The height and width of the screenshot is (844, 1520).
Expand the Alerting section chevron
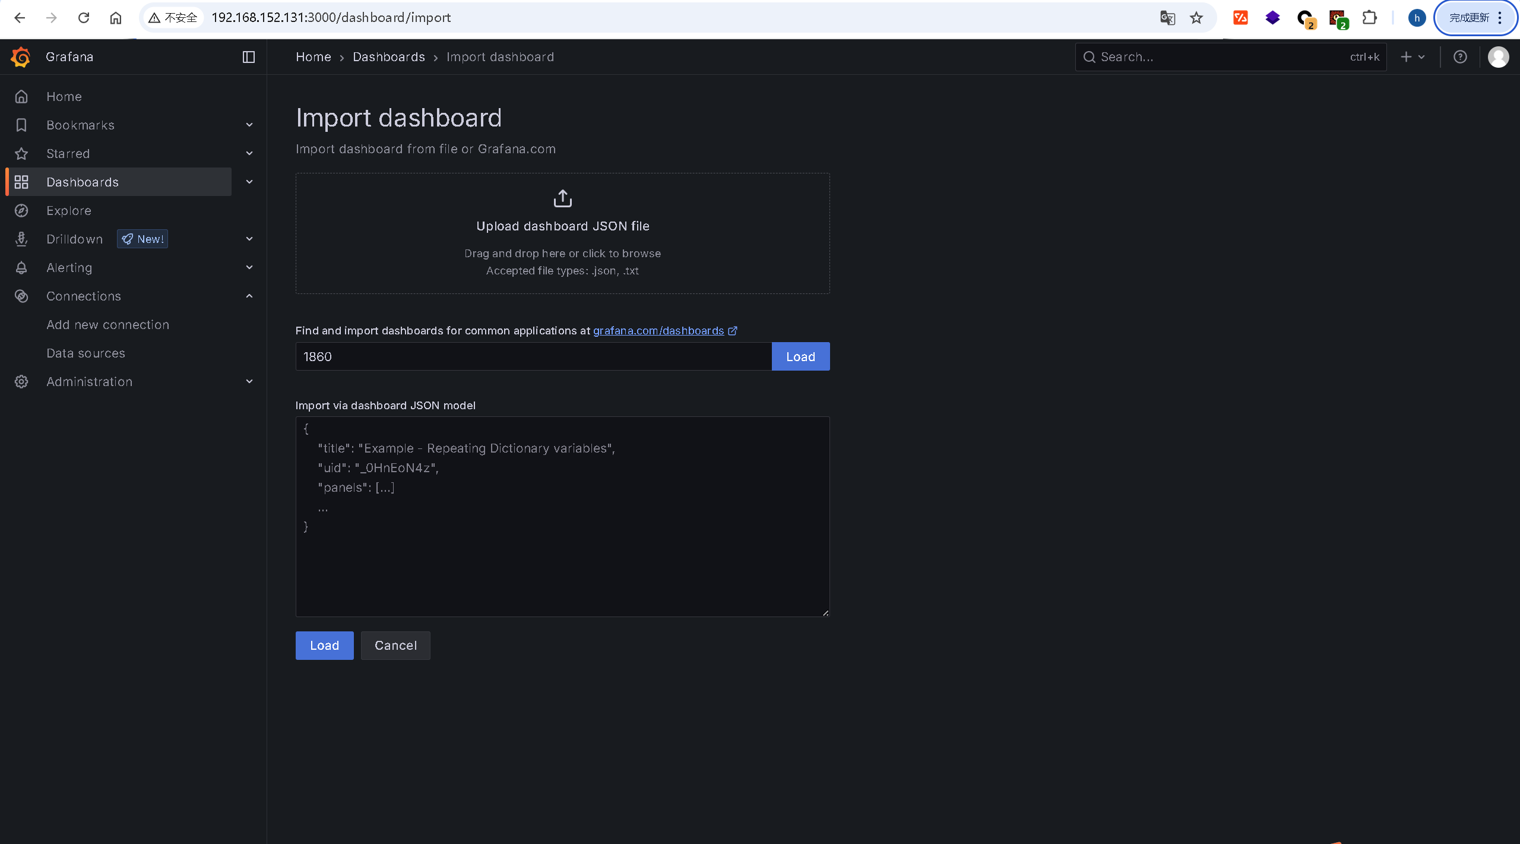coord(249,267)
